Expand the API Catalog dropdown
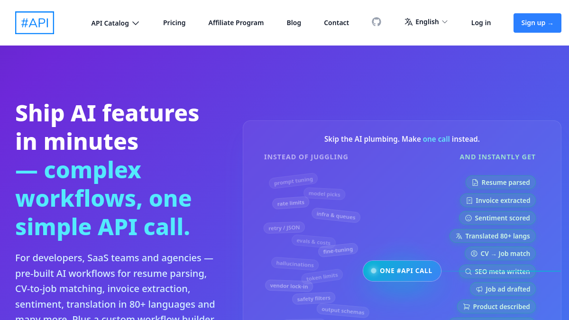 tap(115, 23)
